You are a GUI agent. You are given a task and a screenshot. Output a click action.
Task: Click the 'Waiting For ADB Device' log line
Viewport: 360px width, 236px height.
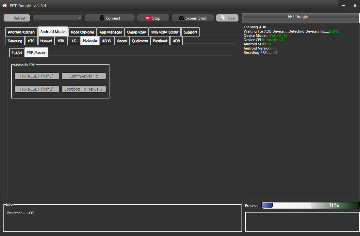pos(291,31)
